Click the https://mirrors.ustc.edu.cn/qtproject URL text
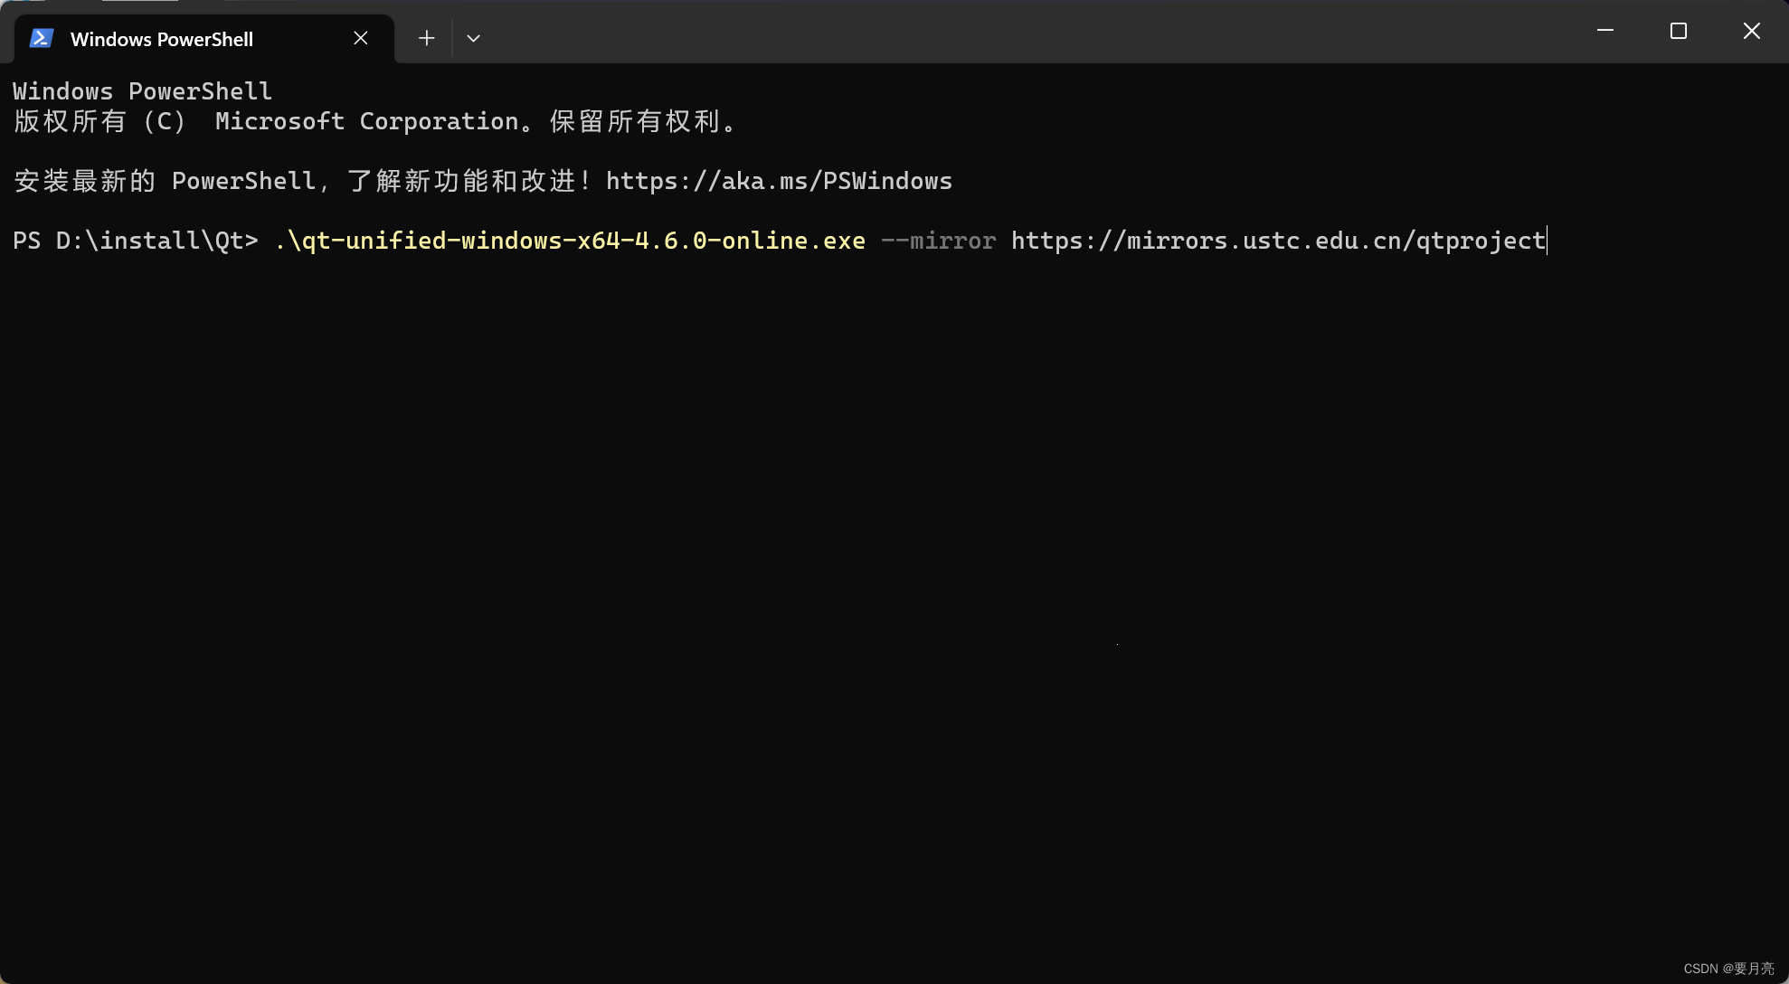 point(1278,241)
